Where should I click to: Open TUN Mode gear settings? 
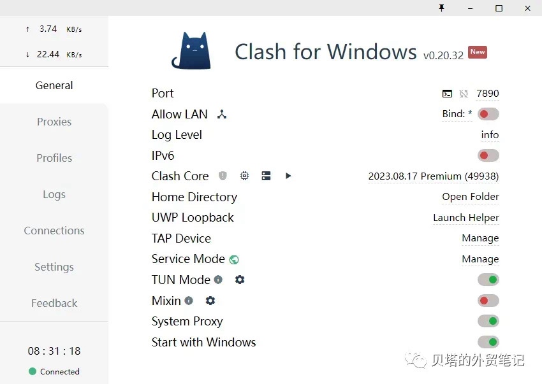tap(240, 280)
